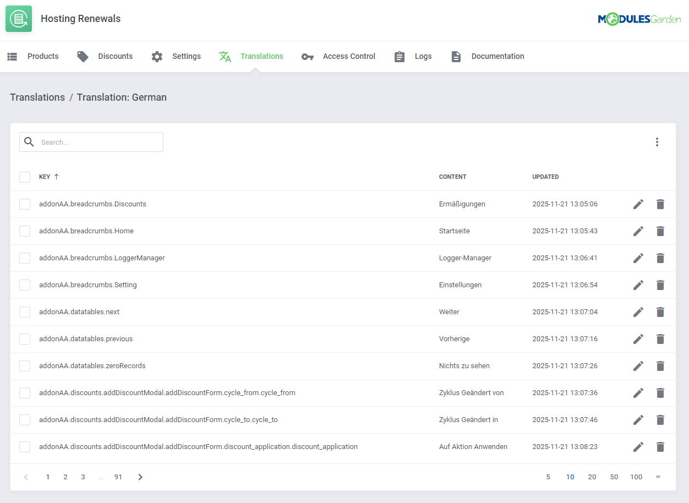
Task: Select the addonAA.datatables.previous row checkbox
Action: (x=25, y=339)
